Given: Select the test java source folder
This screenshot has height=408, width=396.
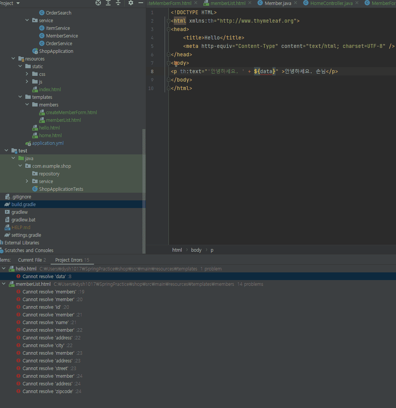Looking at the screenshot, I should tap(29, 158).
